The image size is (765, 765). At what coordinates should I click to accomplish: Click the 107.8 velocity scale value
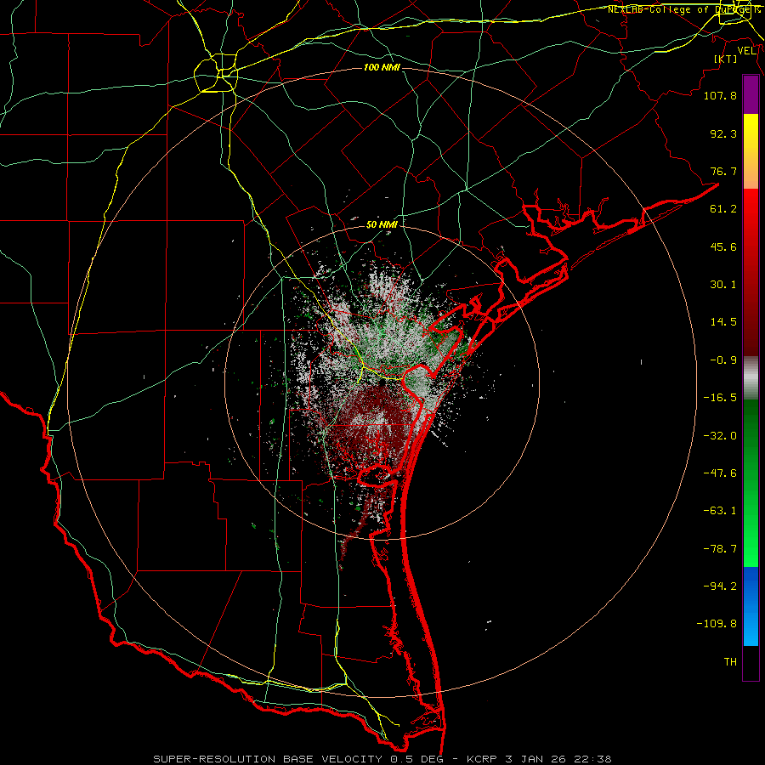pyautogui.click(x=720, y=95)
